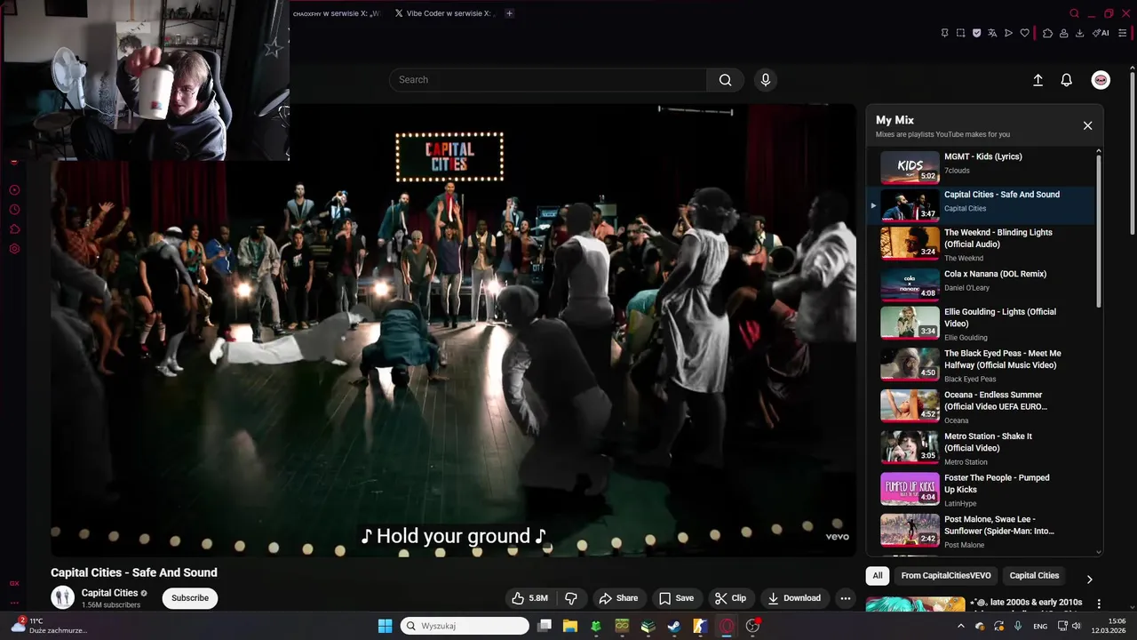Like the video with 5.8M likes
The width and height of the screenshot is (1137, 640).
tap(530, 598)
